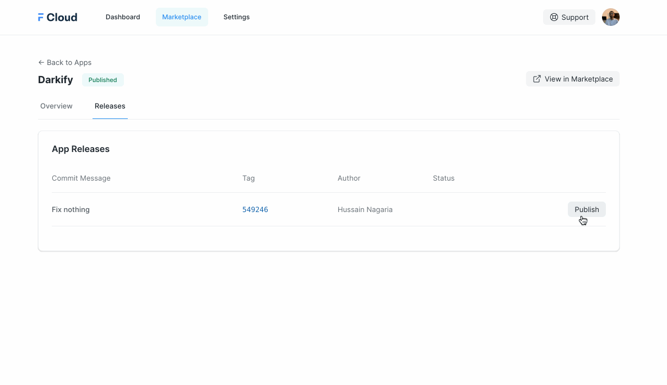Viewport: 667px width, 385px height.
Task: Select the Darkify app title
Action: [x=55, y=79]
